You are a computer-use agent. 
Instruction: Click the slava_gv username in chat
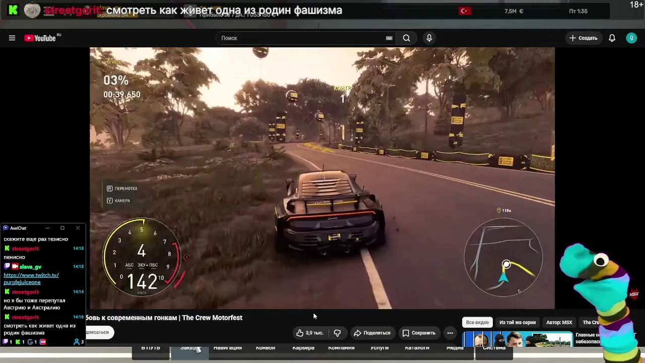(31, 267)
